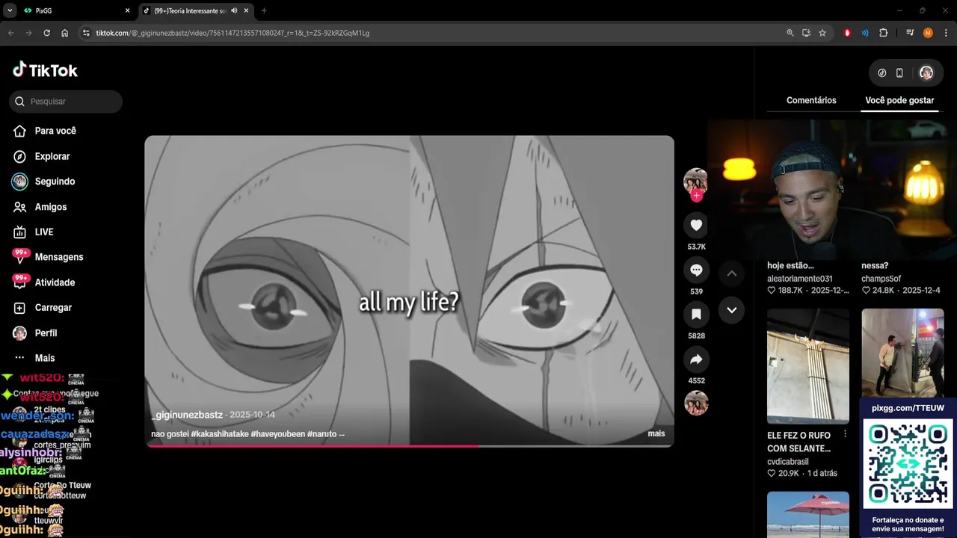Open video thumbnail with two men
The image size is (957, 538).
pos(902,353)
